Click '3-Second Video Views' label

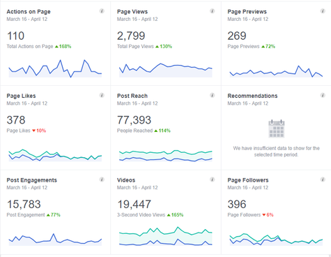click(x=141, y=215)
